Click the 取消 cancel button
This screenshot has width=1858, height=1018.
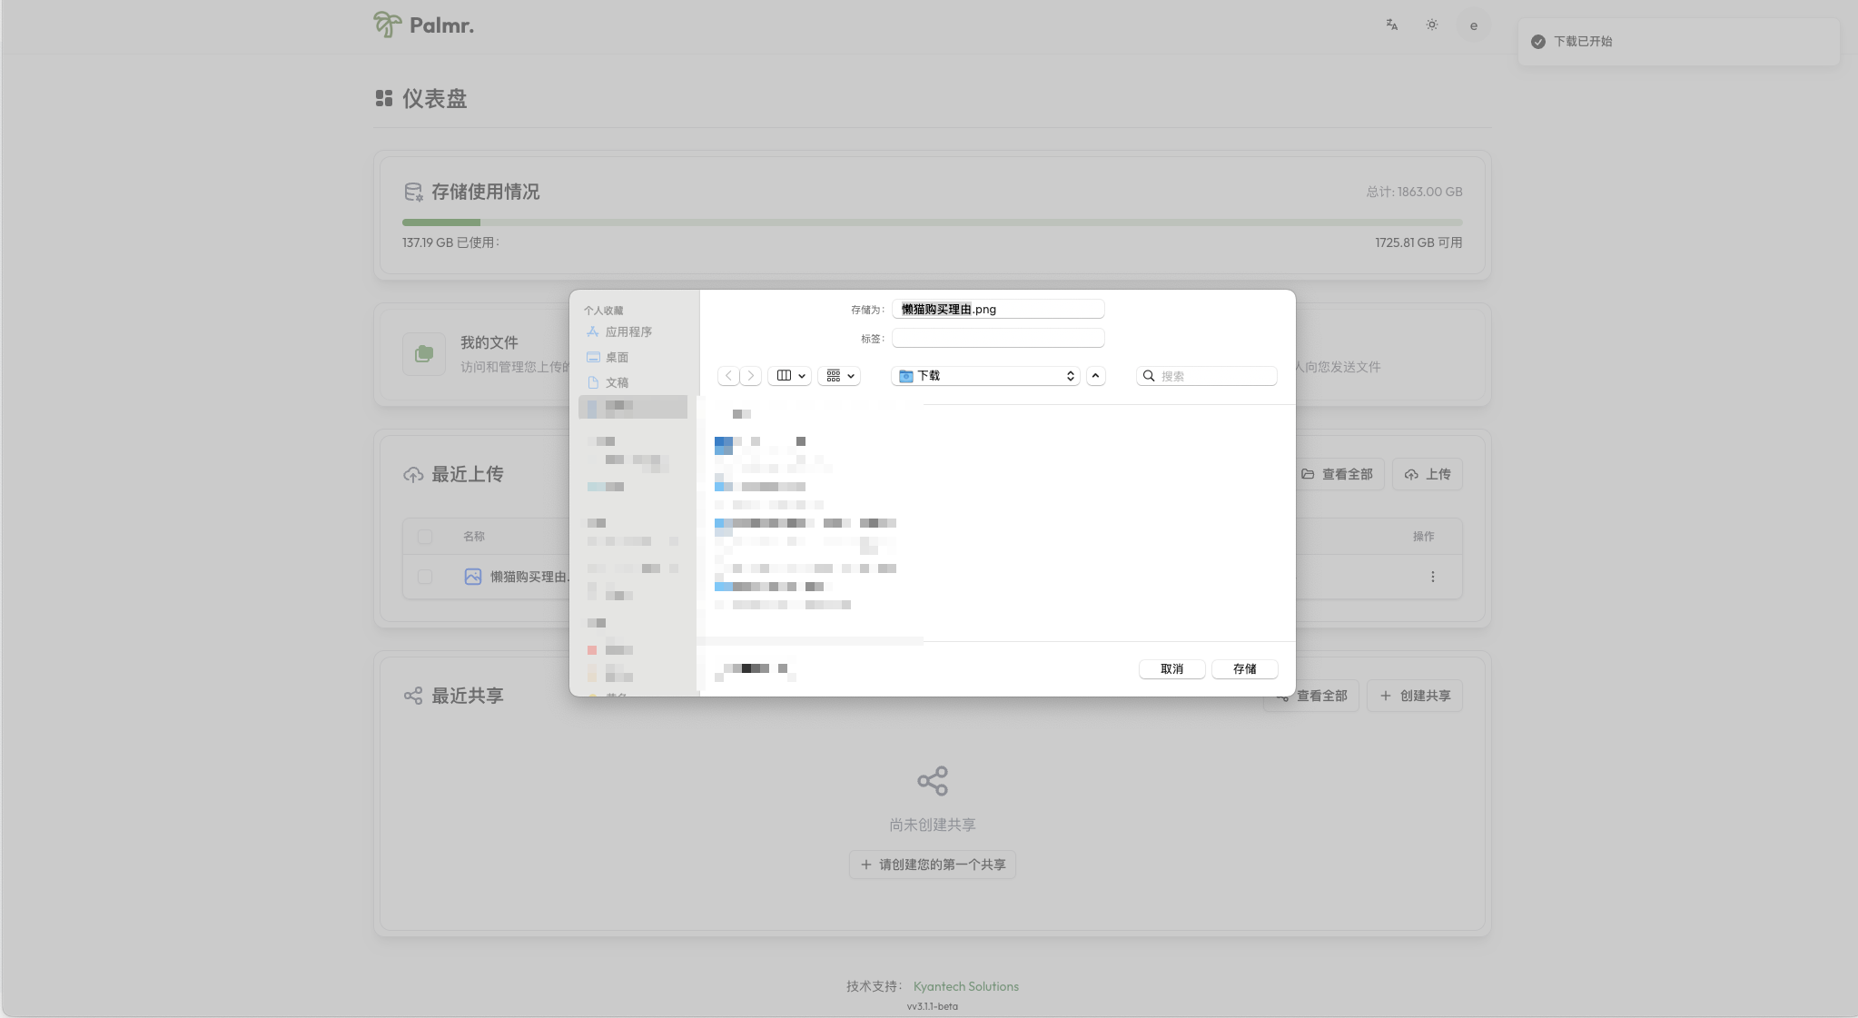1172,669
